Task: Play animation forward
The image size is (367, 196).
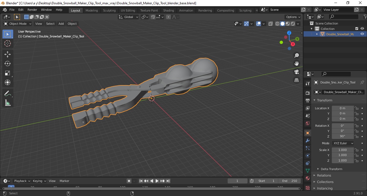Action: (157, 181)
